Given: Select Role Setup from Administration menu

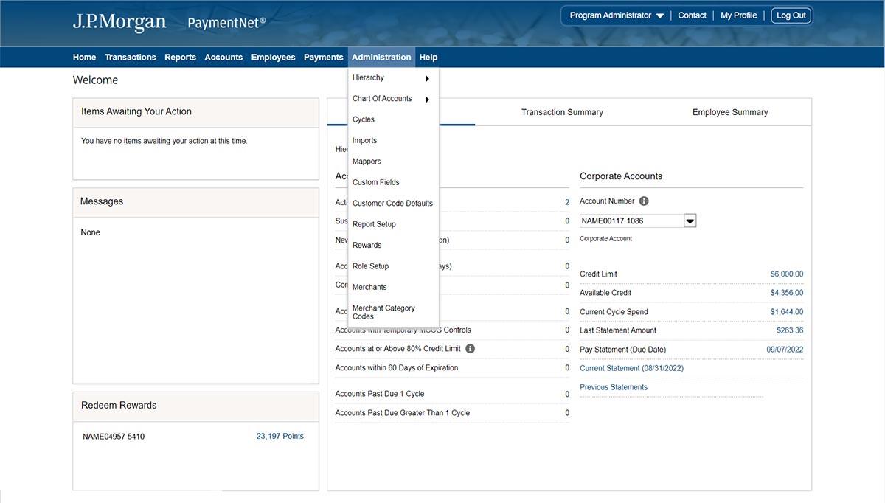Looking at the screenshot, I should (370, 266).
